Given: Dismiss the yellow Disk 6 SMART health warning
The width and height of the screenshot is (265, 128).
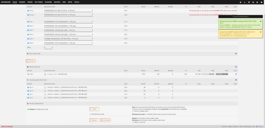Looking at the screenshot, I should point(260,32).
